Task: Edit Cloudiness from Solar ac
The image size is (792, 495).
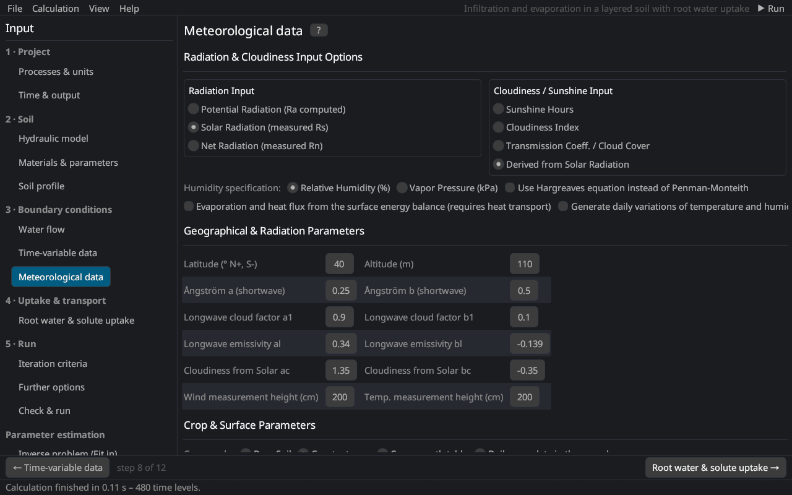Action: pos(341,370)
